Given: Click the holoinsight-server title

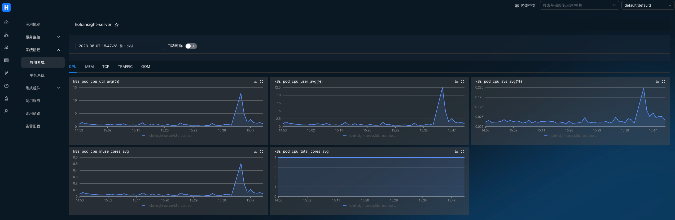Looking at the screenshot, I should [x=93, y=24].
